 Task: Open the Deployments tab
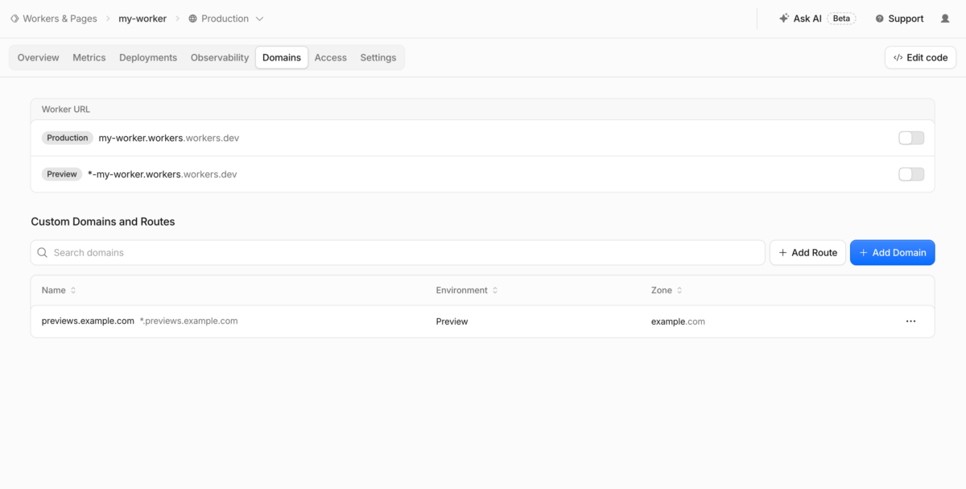(148, 58)
